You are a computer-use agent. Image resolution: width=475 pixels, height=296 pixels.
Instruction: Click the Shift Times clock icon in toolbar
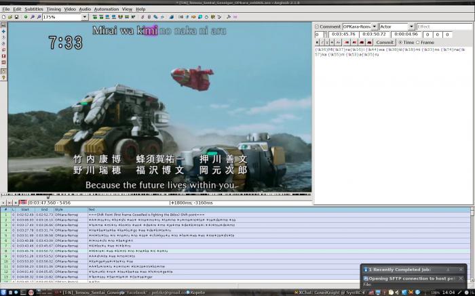pyautogui.click(x=206, y=17)
